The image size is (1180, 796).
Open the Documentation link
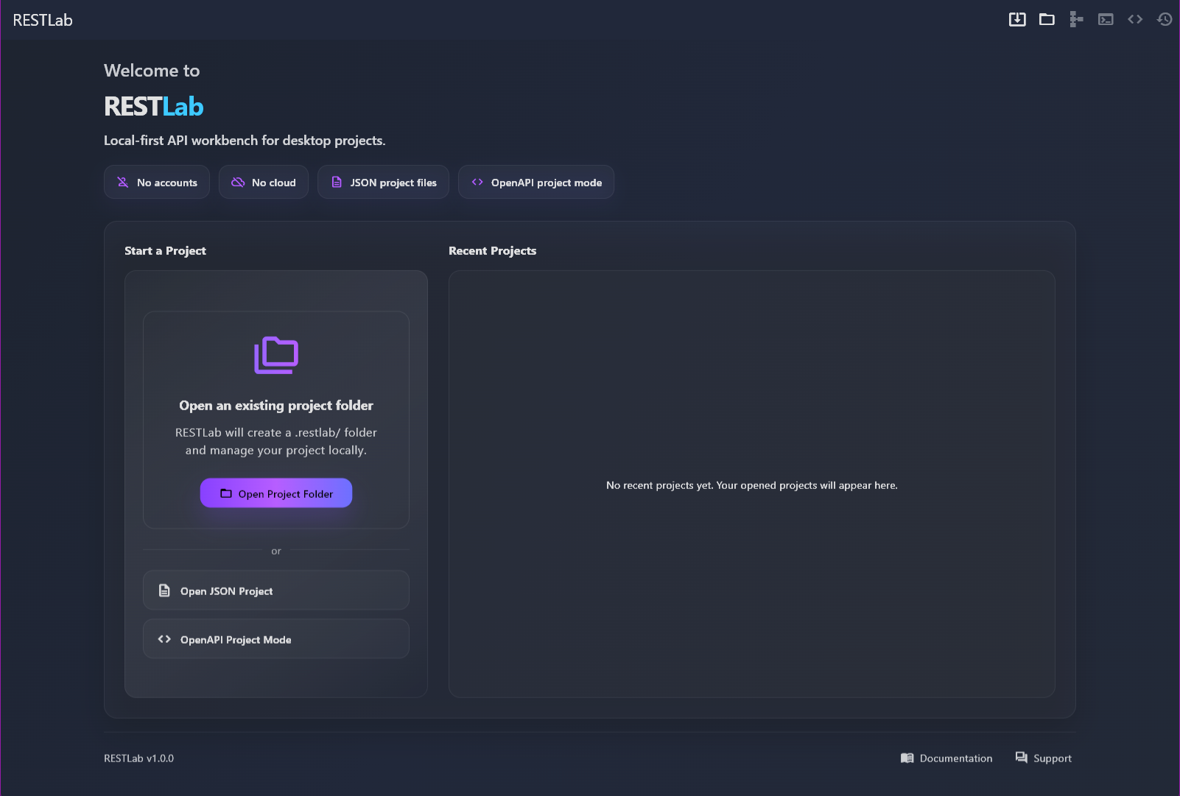click(x=947, y=758)
